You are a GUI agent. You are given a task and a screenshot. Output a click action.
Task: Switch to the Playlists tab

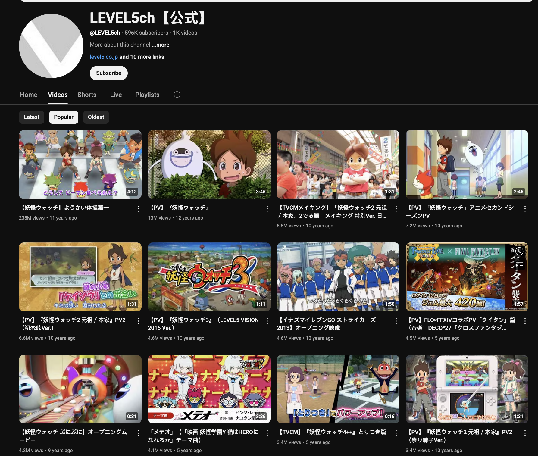pos(147,95)
